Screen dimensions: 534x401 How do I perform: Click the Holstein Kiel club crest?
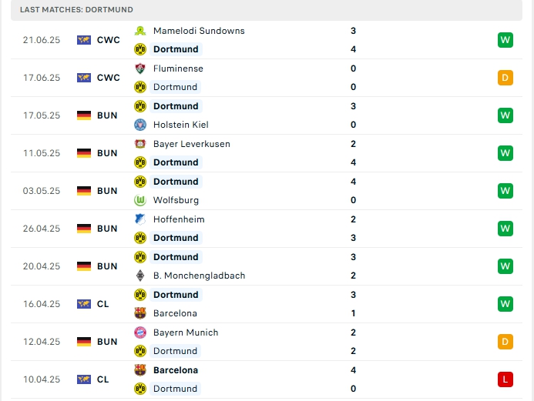point(140,125)
